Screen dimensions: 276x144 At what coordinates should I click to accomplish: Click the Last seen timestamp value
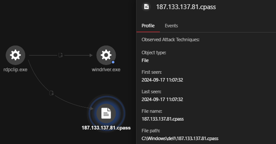tap(162, 99)
